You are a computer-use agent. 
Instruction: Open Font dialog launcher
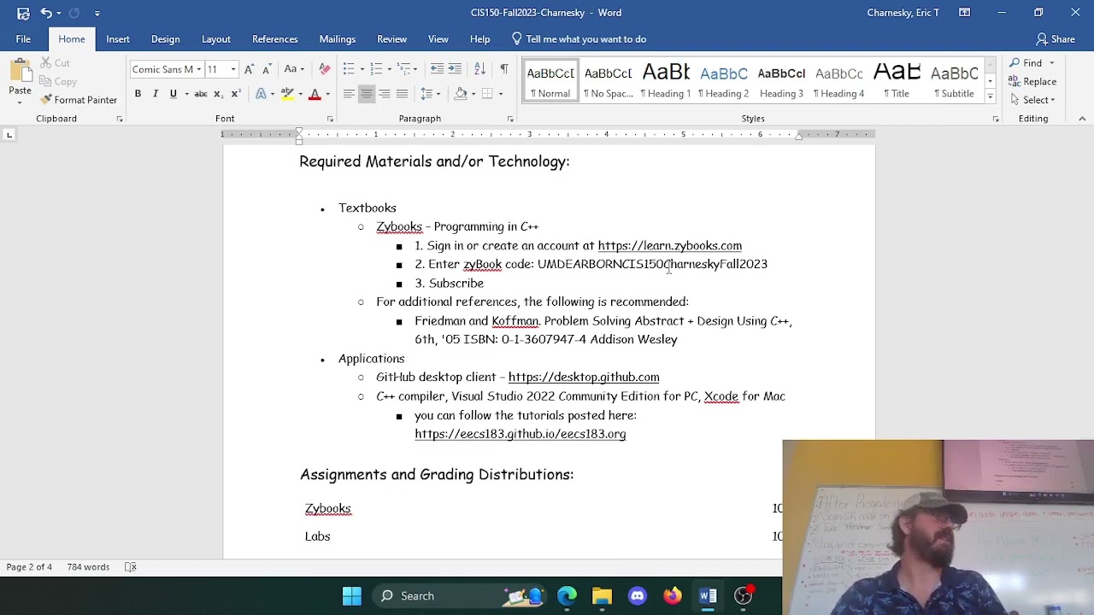pos(330,119)
